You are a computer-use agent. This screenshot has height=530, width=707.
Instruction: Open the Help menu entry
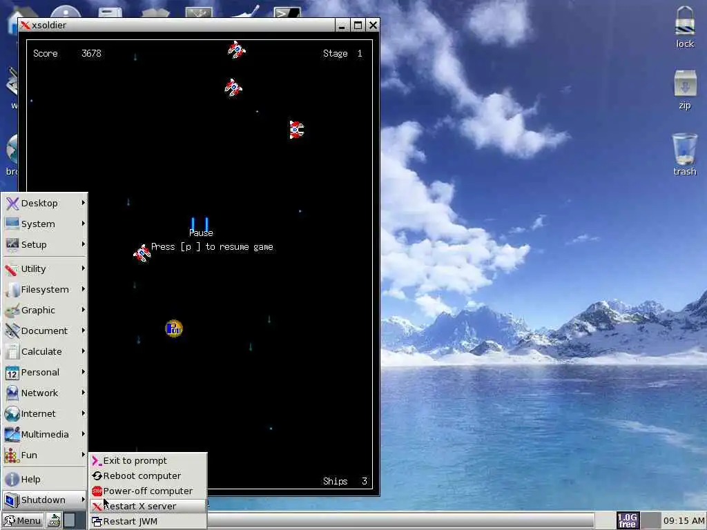coord(44,480)
